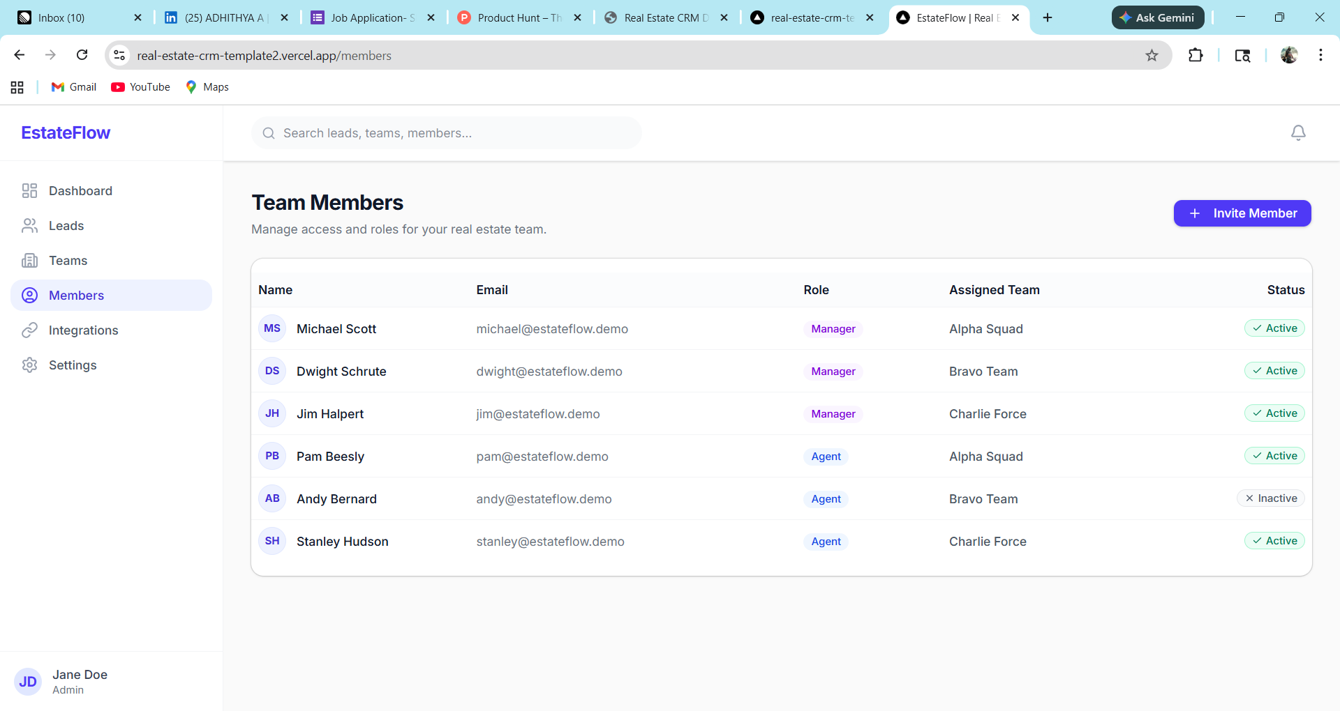Open the Dashboard sidebar icon
Viewport: 1340px width, 711px height.
tap(29, 190)
